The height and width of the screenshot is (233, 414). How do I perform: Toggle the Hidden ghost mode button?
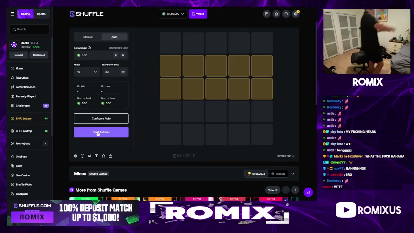(278, 174)
